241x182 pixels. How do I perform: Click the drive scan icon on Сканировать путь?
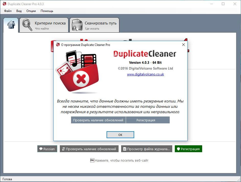(77, 25)
